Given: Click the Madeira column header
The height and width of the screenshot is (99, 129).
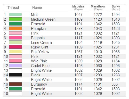Looking at the screenshot, I should [x=78, y=7].
